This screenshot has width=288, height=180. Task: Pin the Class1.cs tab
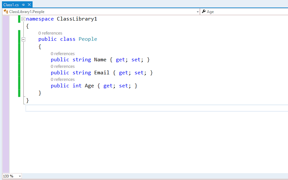click(23, 5)
